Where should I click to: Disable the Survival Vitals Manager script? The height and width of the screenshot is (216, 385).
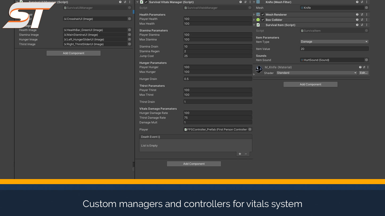[x=146, y=2]
